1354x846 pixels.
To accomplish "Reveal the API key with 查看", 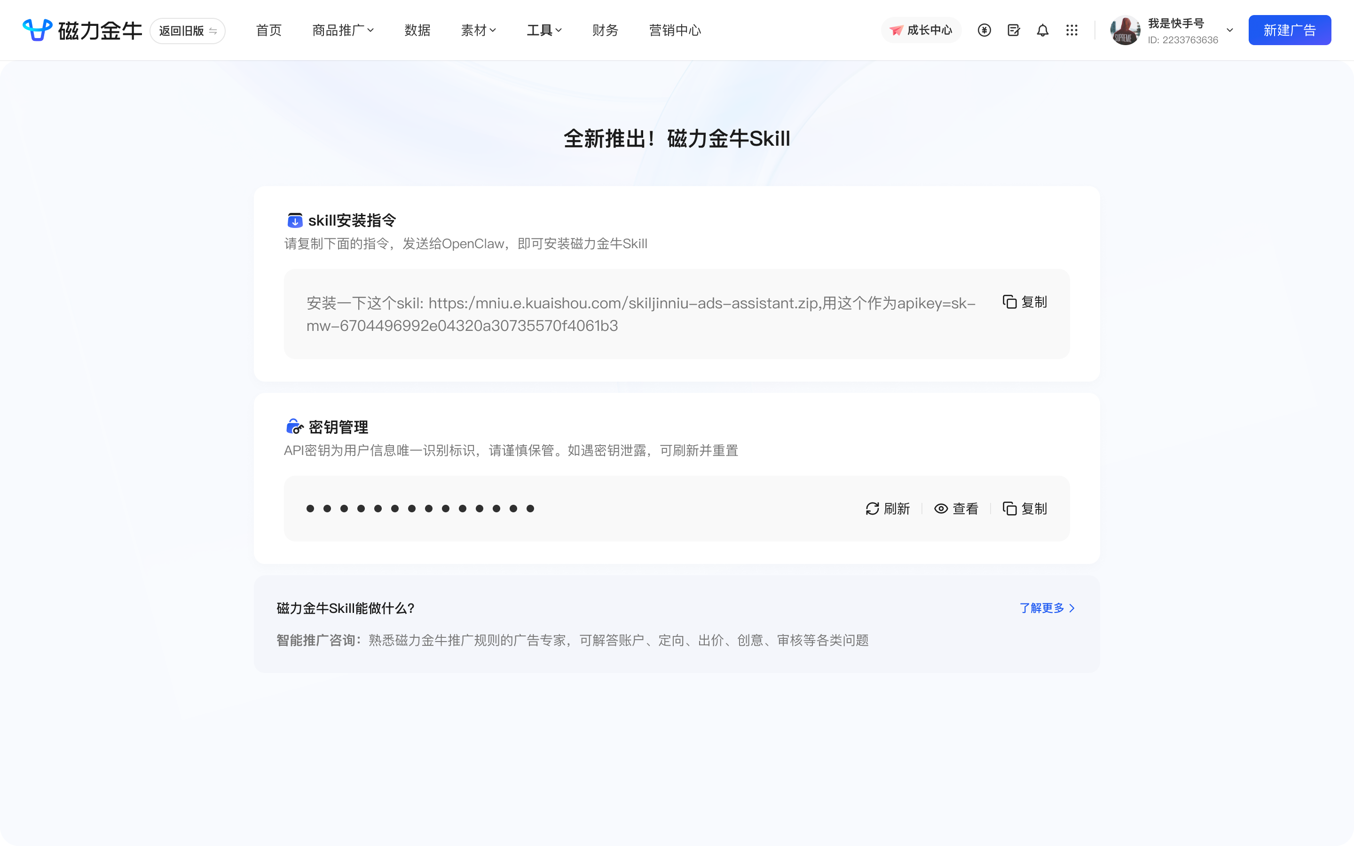I will point(956,509).
